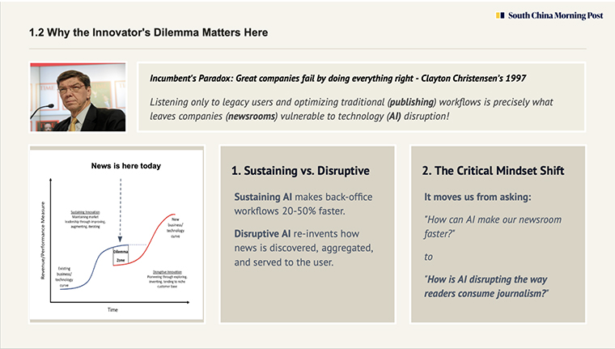
Task: Click the red new technology curve
Action: point(157,236)
